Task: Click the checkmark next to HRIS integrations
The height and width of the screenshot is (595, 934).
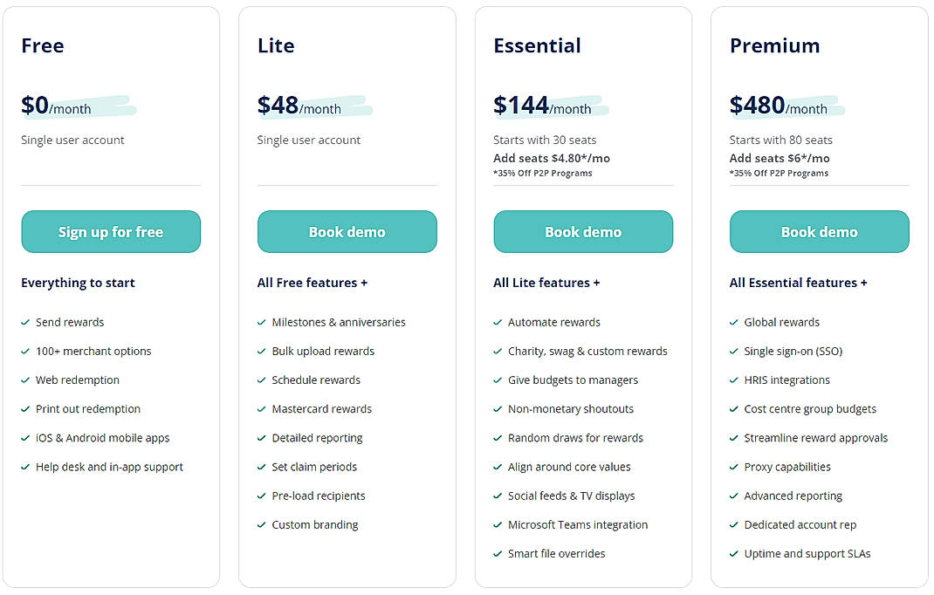Action: [733, 380]
